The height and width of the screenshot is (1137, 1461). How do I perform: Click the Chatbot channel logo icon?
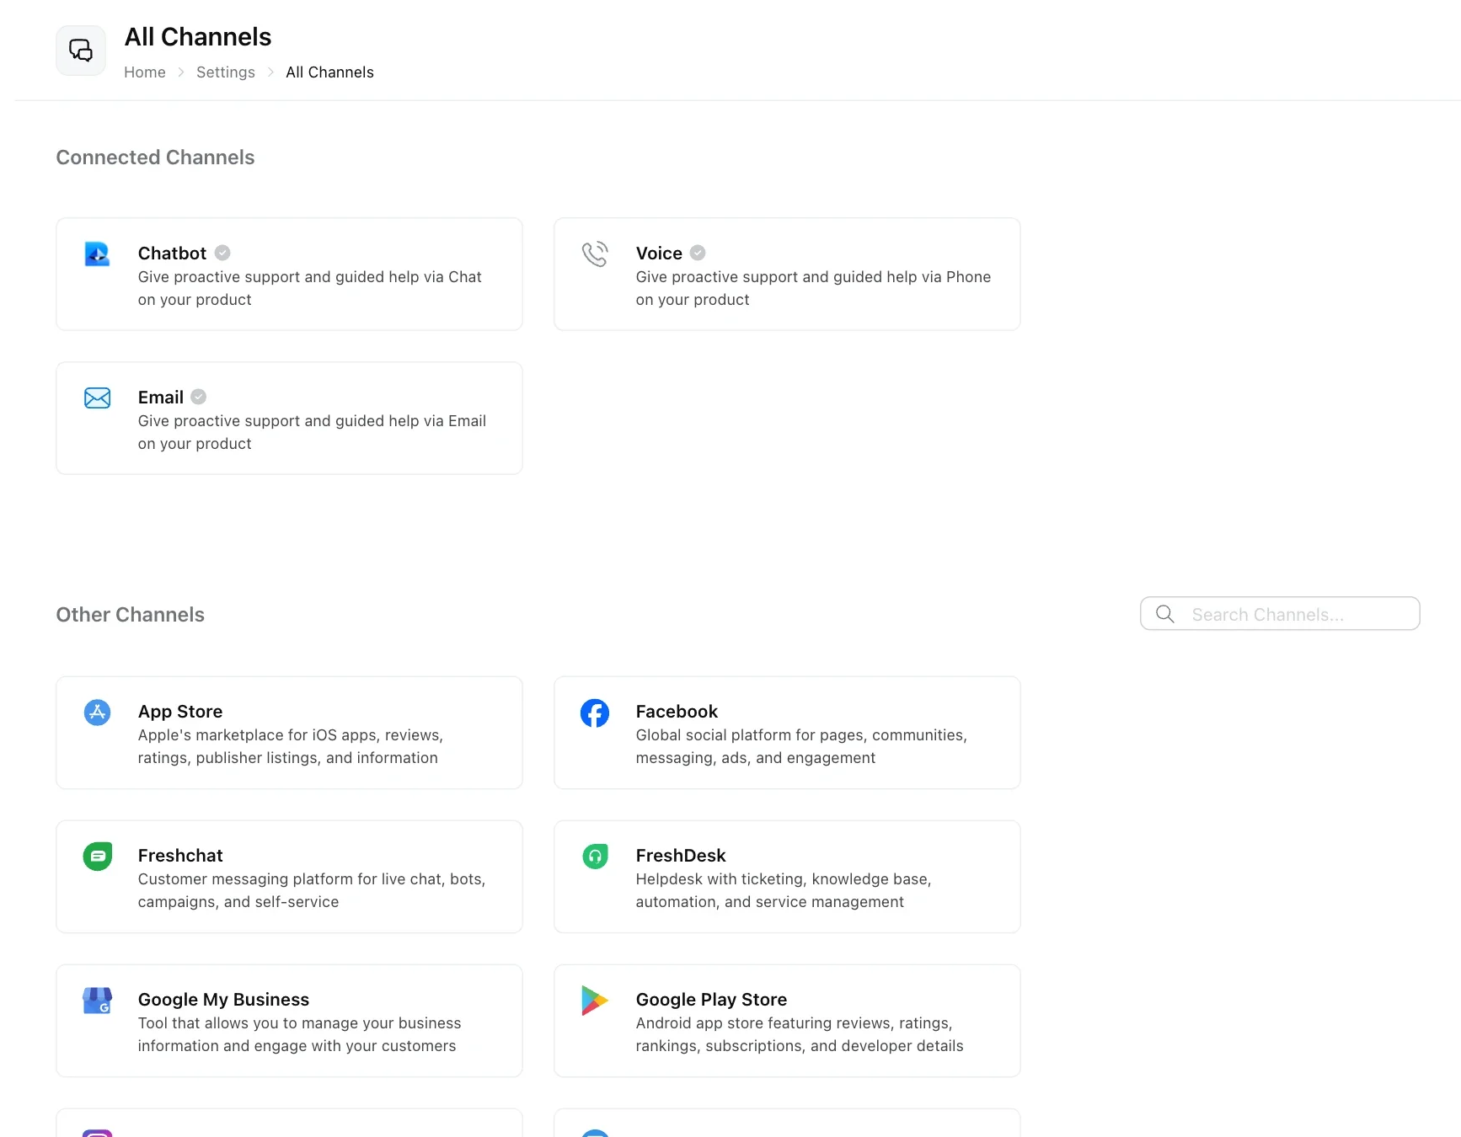(x=98, y=254)
